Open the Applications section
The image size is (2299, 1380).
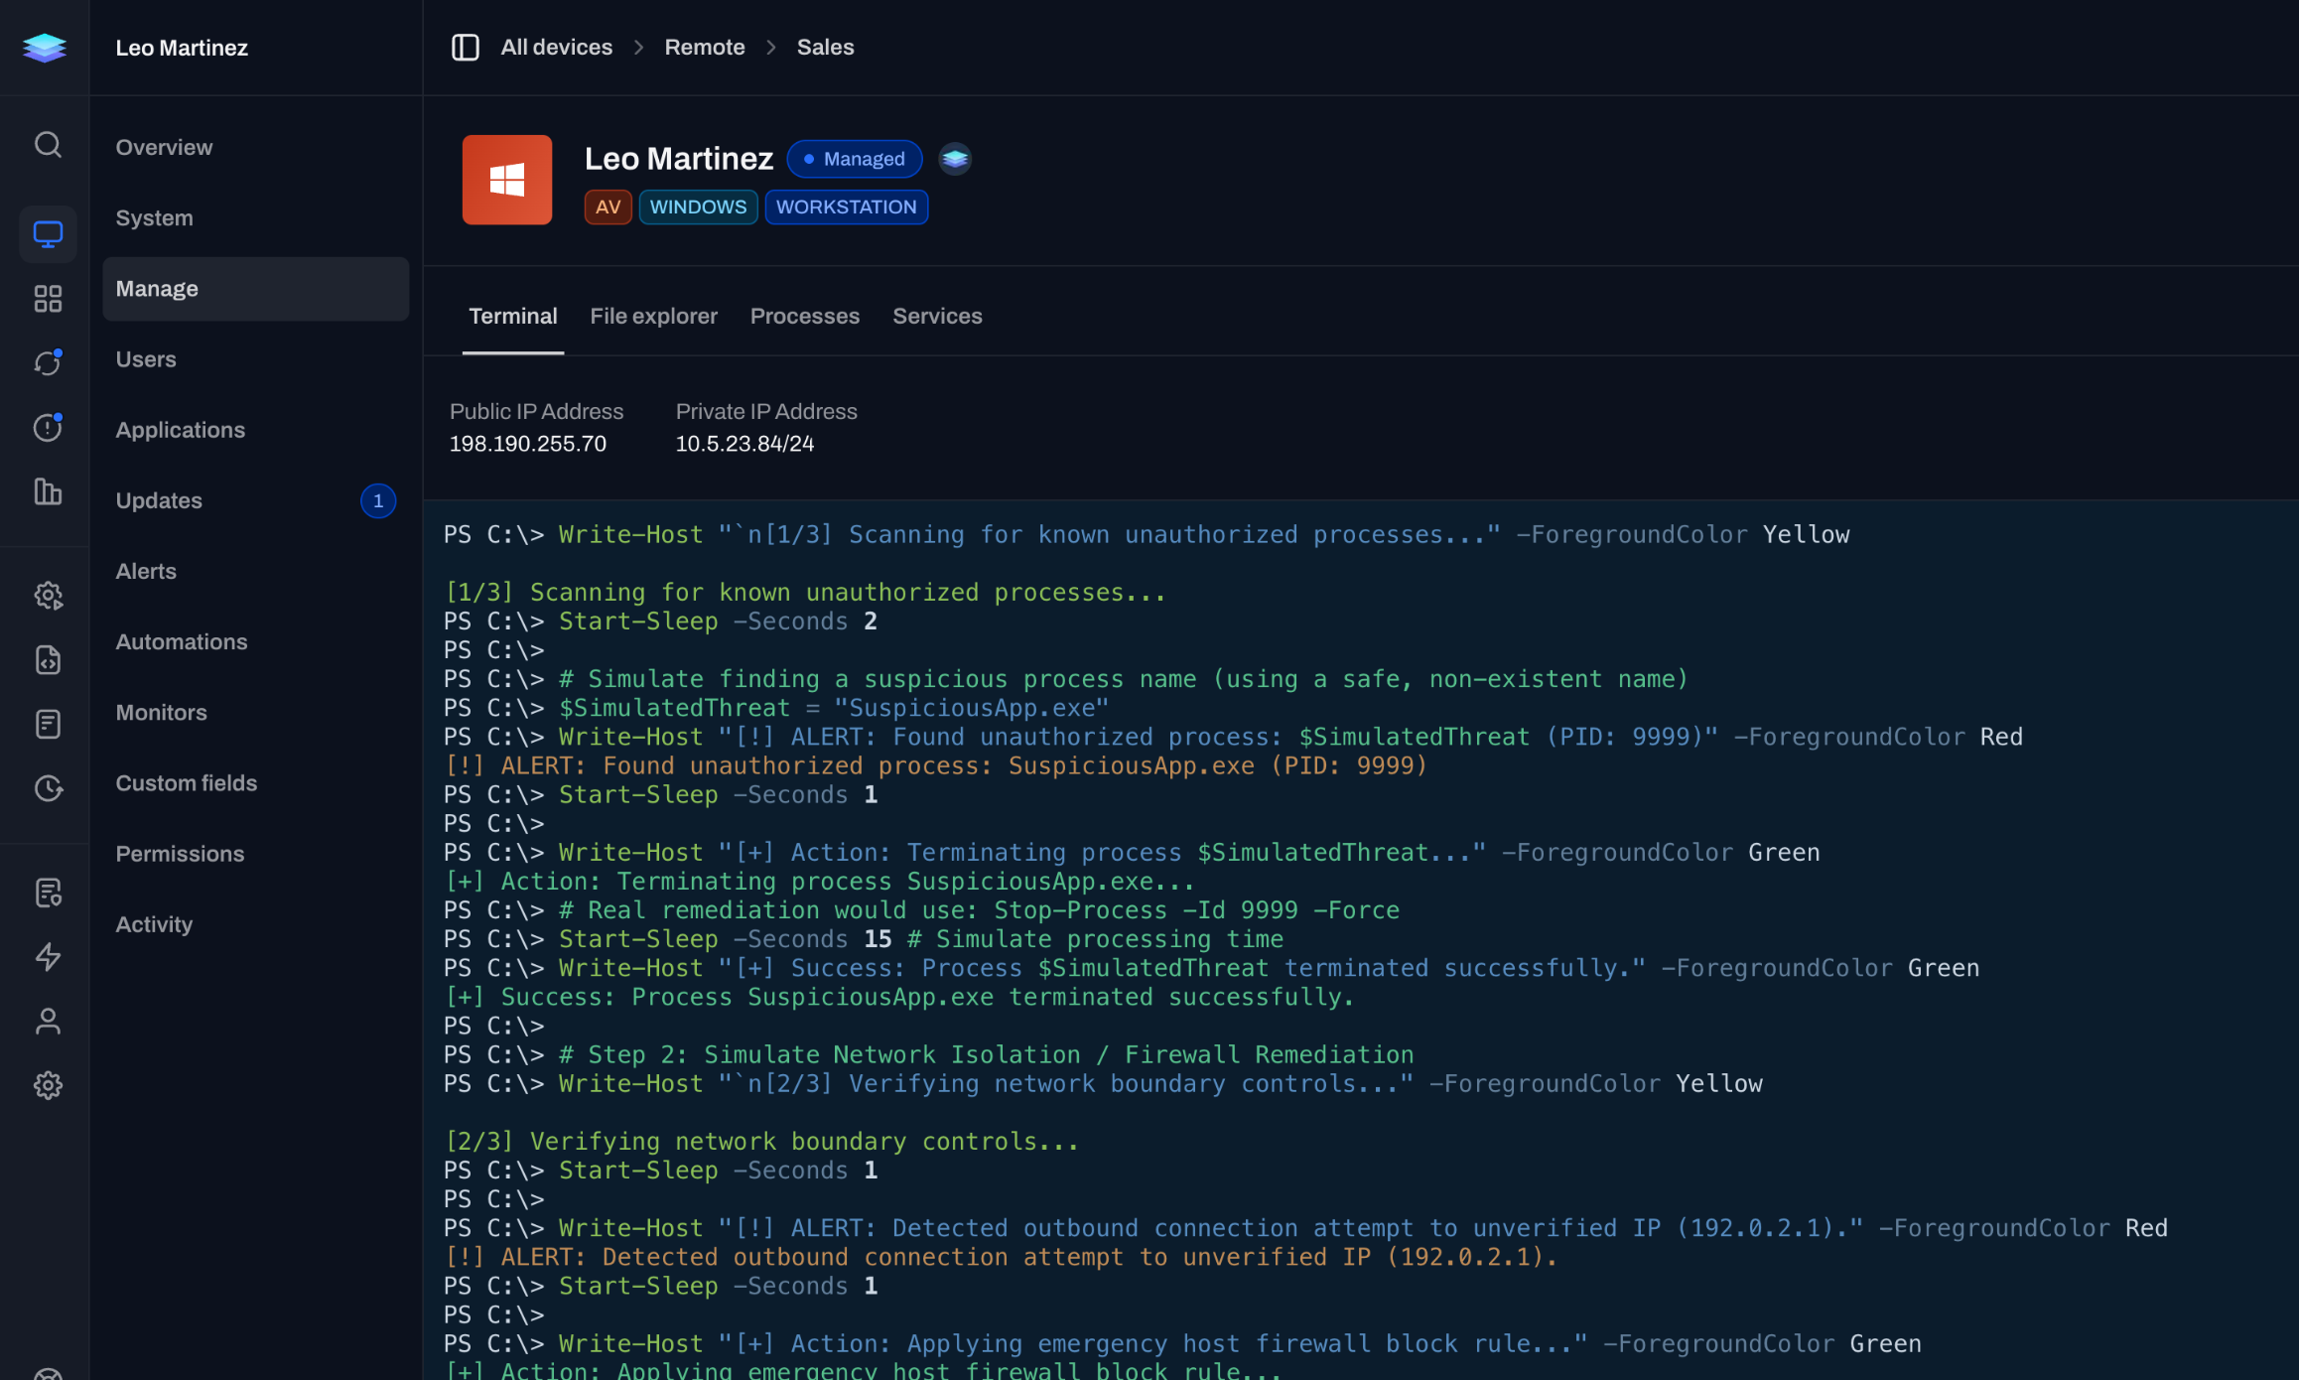tap(256, 430)
